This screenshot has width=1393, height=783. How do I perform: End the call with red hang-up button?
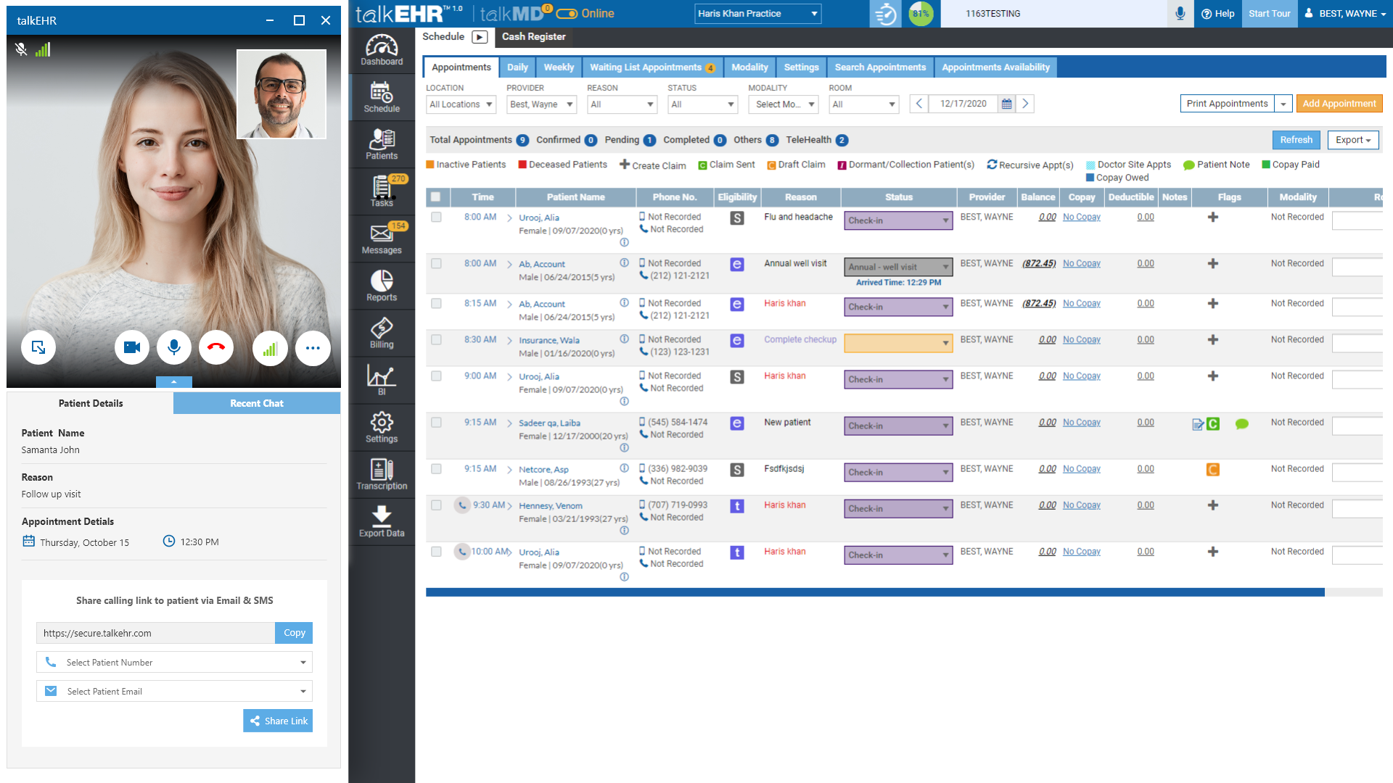pos(216,348)
